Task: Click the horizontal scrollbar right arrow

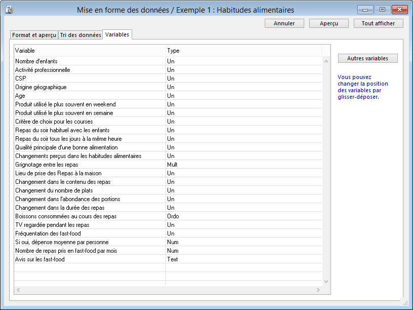Action: point(318,290)
